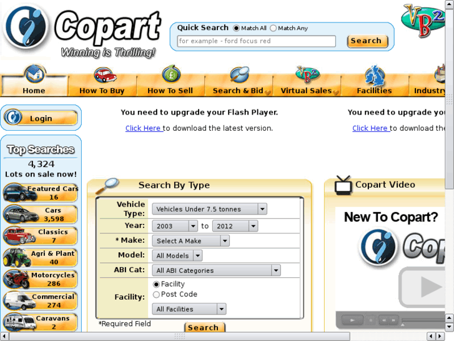
Task: Click the horizontal scrollbar thumb
Action: (x=179, y=337)
